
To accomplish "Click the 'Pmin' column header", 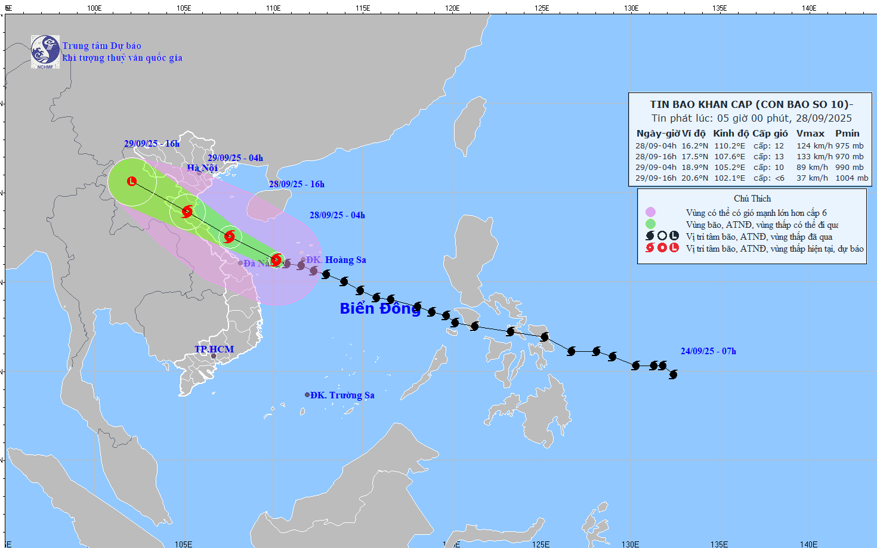I will point(847,134).
